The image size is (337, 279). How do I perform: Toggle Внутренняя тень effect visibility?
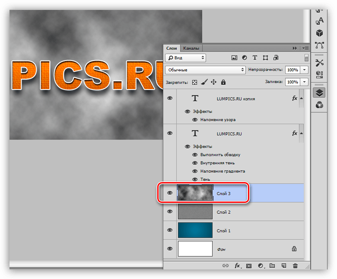pyautogui.click(x=195, y=163)
